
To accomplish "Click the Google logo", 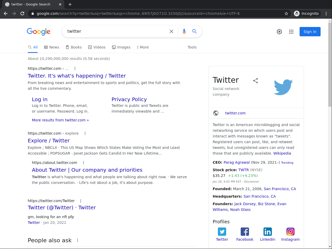I will point(39,32).
